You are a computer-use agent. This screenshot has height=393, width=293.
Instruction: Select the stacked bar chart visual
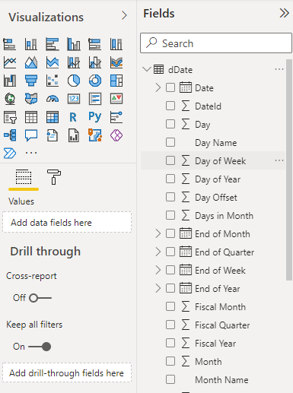(x=10, y=44)
